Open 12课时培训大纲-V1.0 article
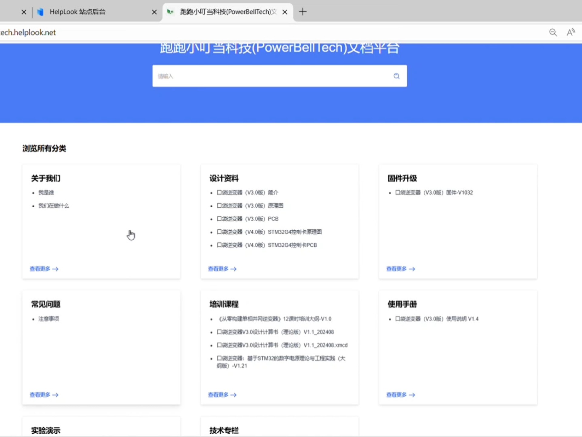Image resolution: width=582 pixels, height=437 pixels. point(275,319)
